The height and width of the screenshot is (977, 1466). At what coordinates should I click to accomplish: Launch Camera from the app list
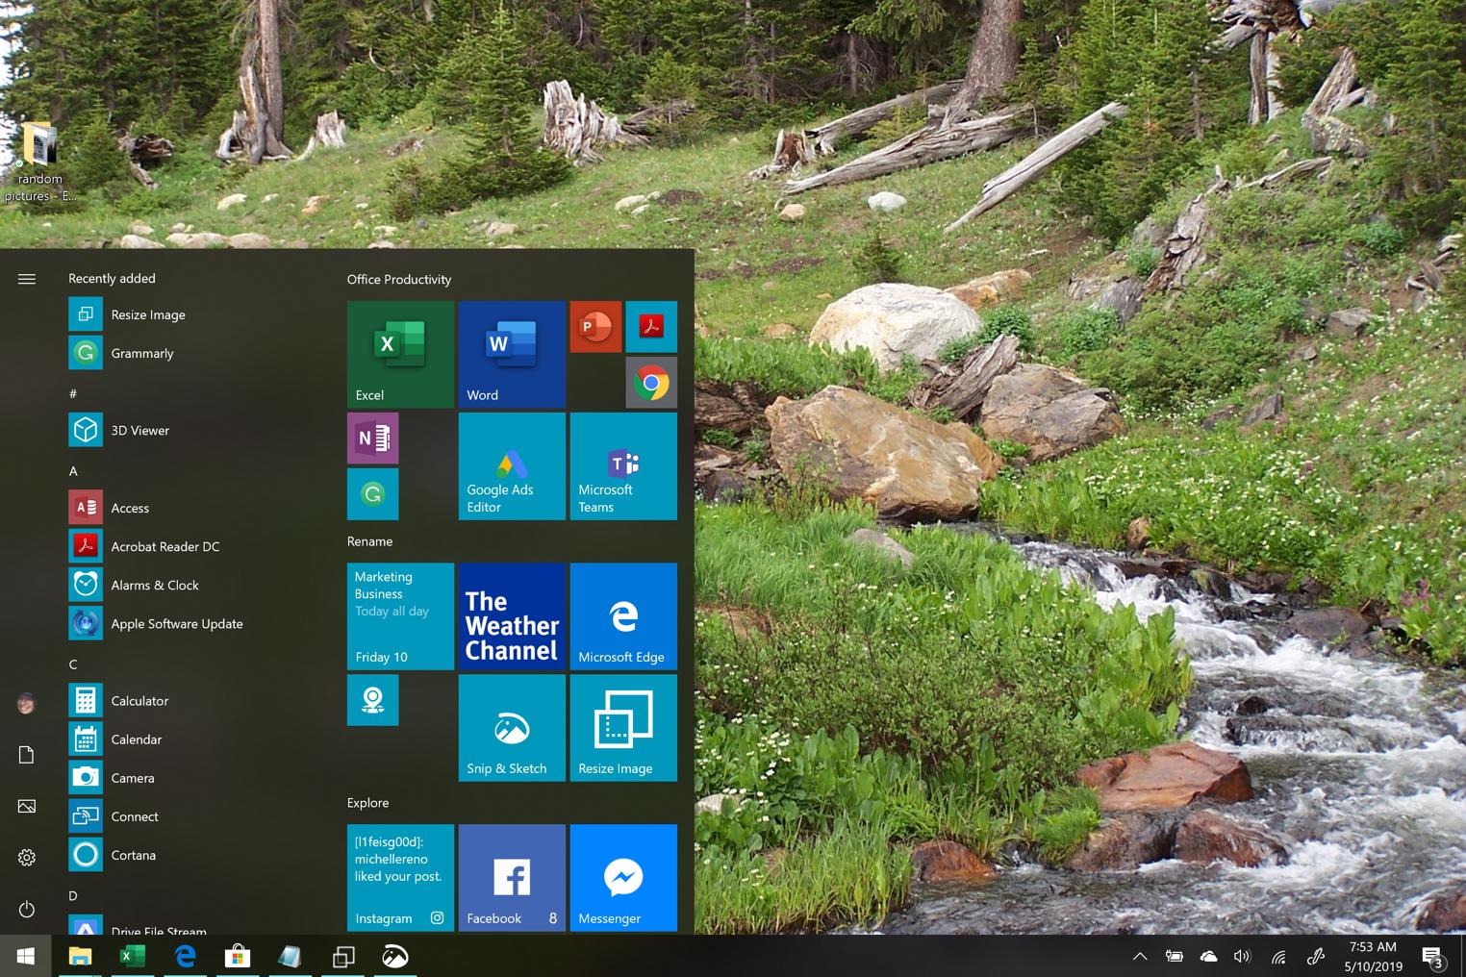tap(192, 778)
